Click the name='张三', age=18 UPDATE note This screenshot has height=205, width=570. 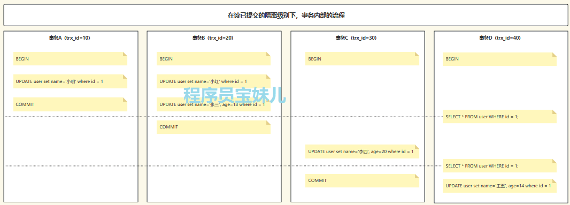pos(213,104)
